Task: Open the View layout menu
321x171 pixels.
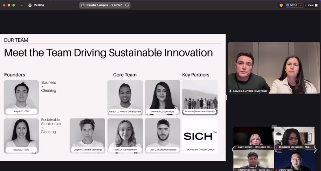Action: [x=313, y=5]
